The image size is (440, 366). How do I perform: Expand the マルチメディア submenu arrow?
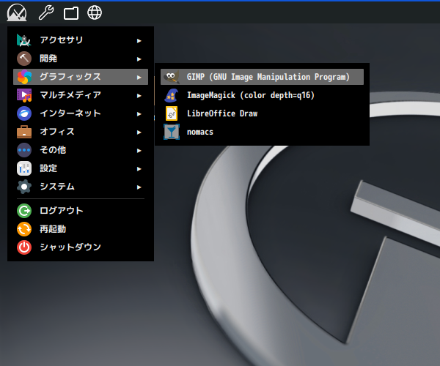tap(139, 95)
